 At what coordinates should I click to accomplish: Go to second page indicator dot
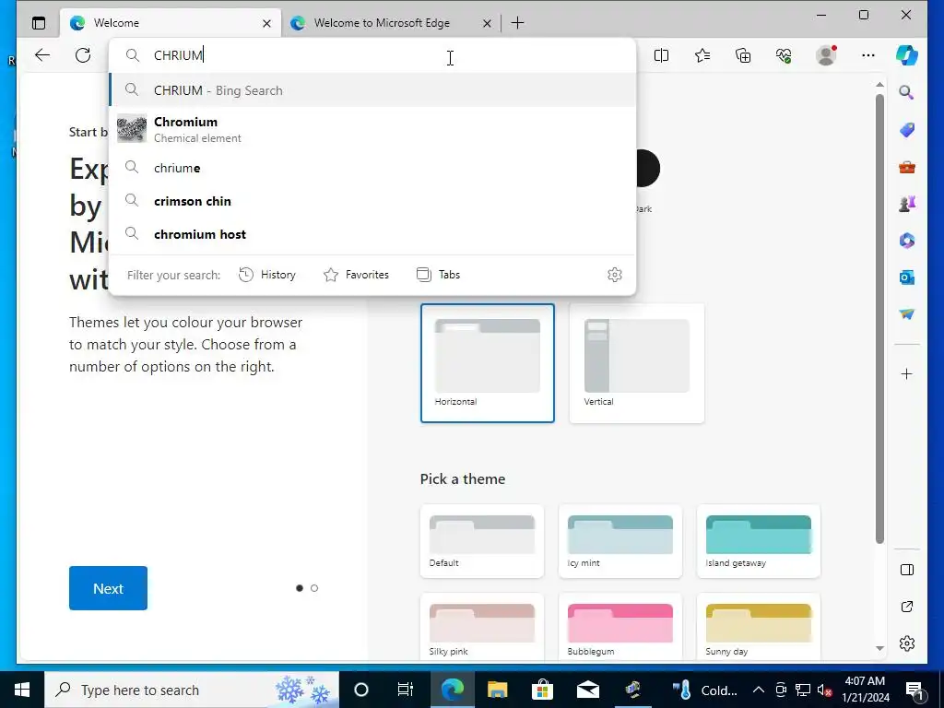point(314,588)
